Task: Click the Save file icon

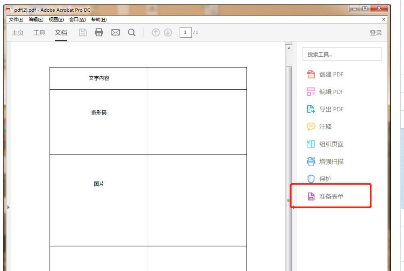Action: point(83,33)
